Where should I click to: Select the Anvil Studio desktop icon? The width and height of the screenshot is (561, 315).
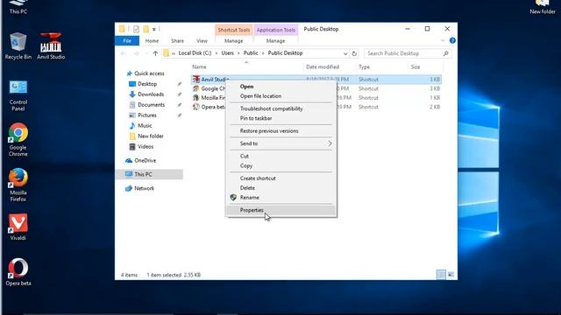point(51,45)
